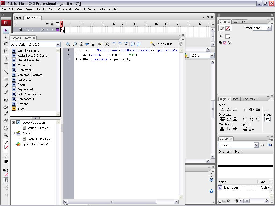Apply line comment to the script
Viewport: 275px width, 206px height.
click(139, 44)
